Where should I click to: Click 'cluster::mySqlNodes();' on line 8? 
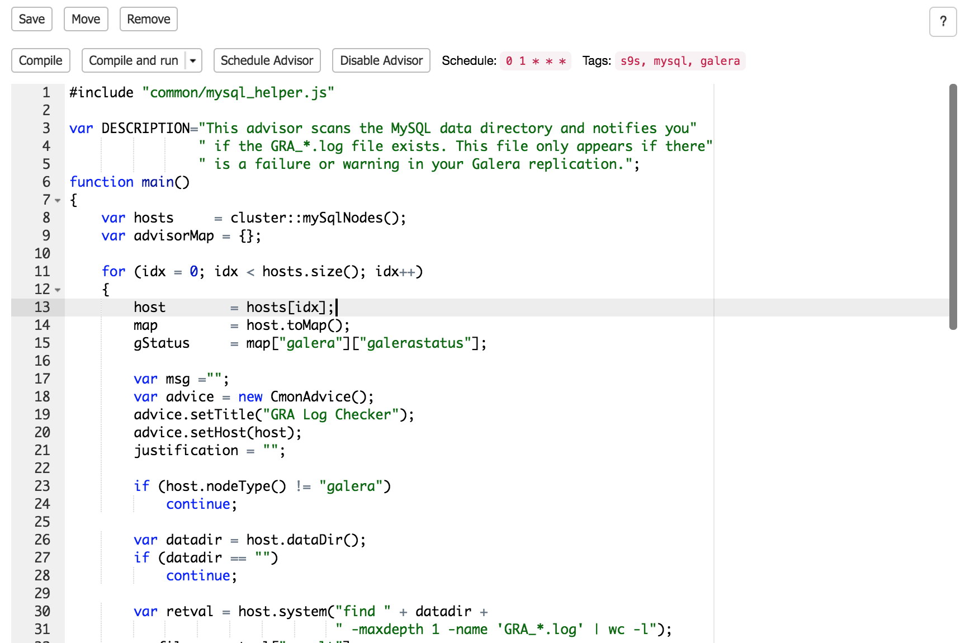318,218
